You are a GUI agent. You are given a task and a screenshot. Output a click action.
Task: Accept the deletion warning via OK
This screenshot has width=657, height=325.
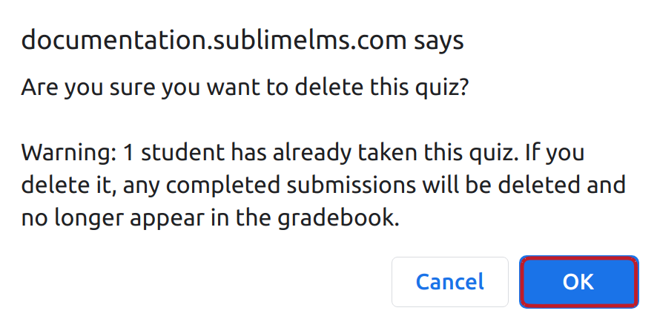tap(578, 282)
